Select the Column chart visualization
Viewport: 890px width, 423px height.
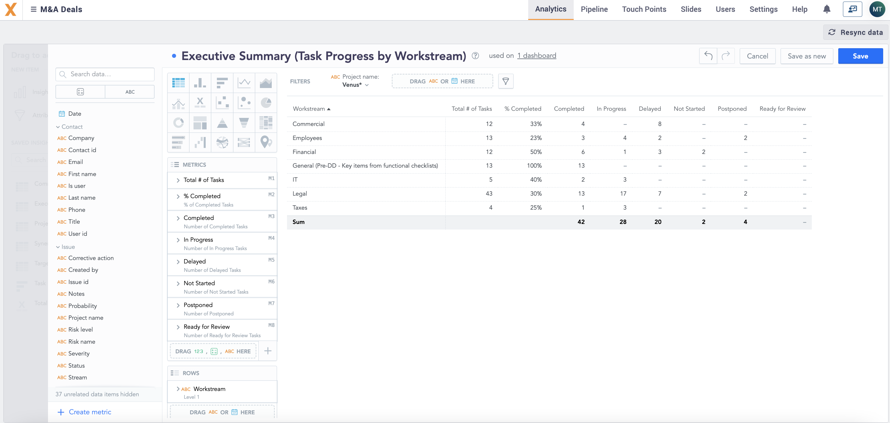click(x=200, y=83)
